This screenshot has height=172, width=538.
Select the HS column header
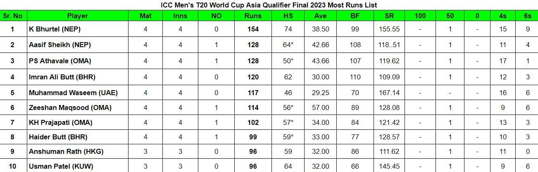288,16
